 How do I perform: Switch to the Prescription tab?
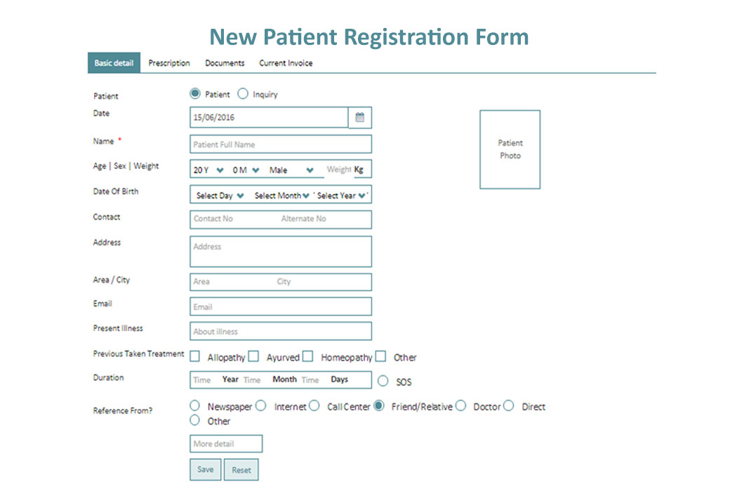(x=169, y=63)
